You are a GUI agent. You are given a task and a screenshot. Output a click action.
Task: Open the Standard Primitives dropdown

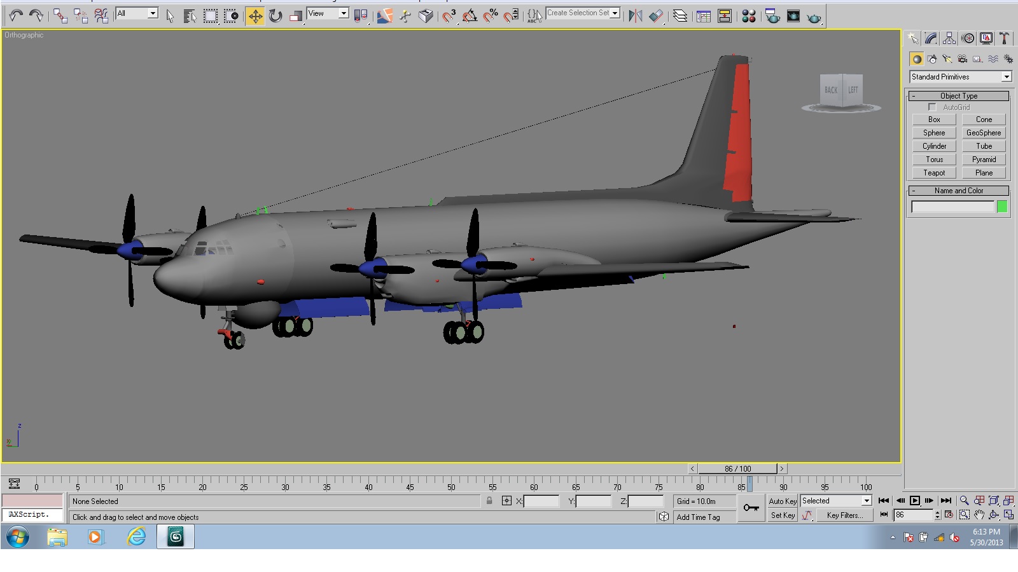click(x=961, y=77)
